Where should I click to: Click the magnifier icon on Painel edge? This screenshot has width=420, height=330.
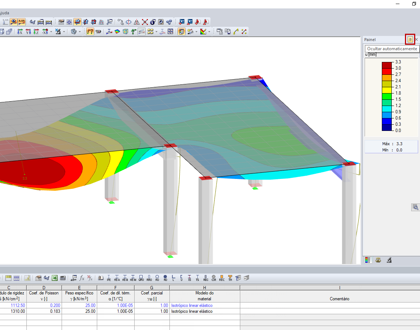coord(415,207)
